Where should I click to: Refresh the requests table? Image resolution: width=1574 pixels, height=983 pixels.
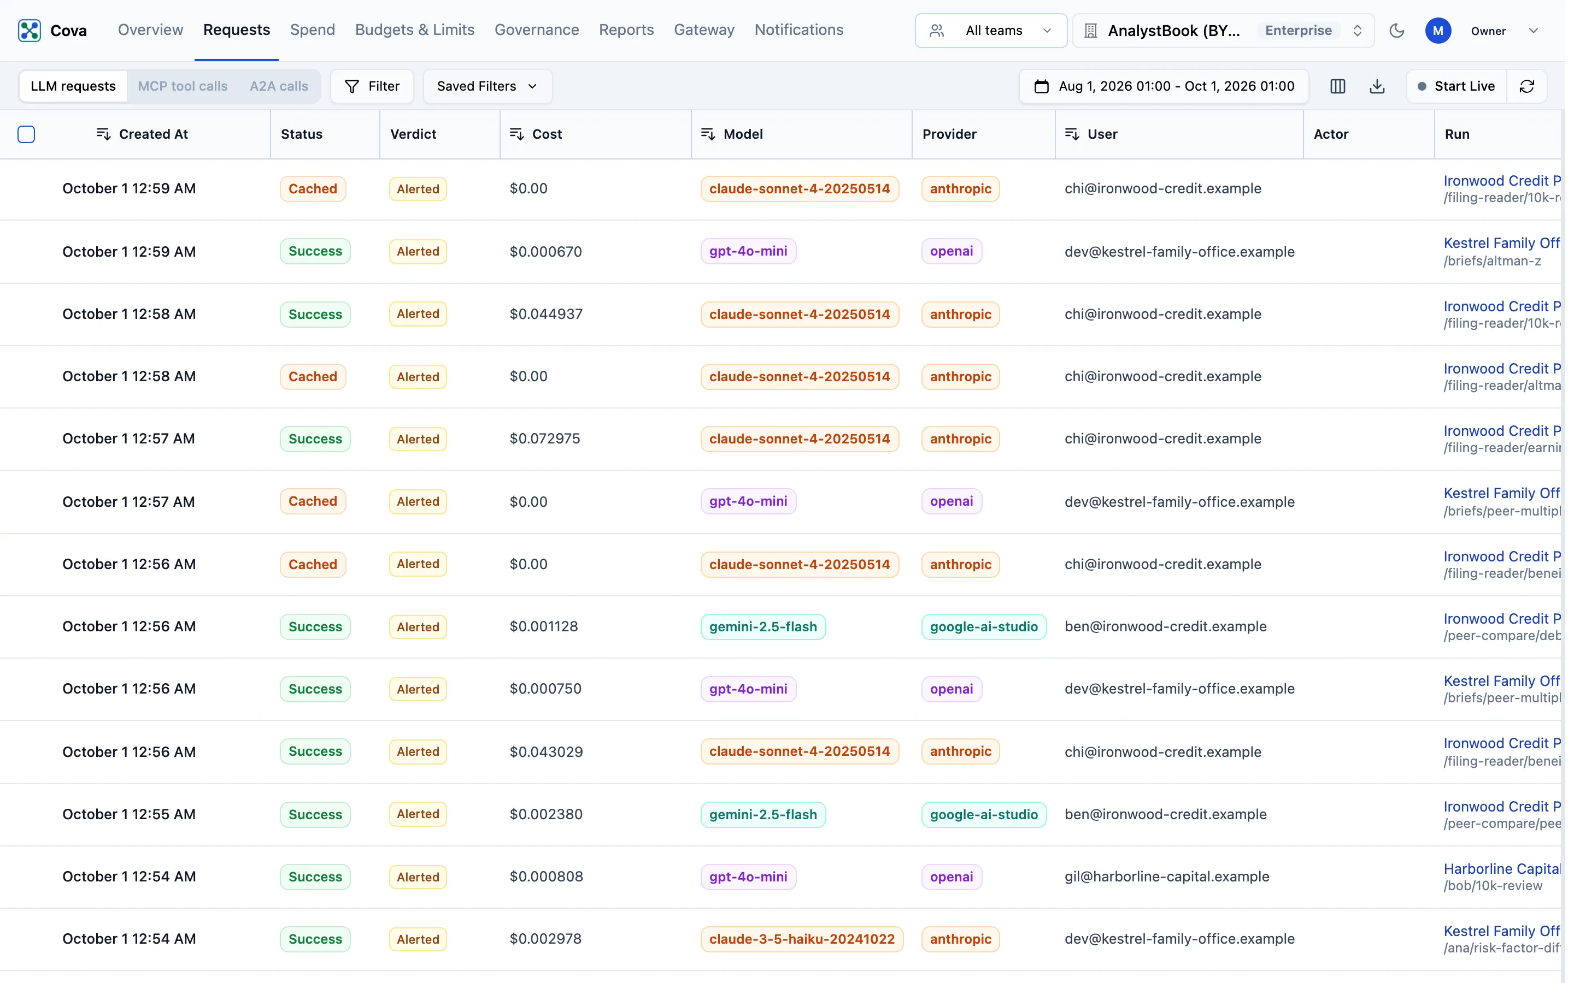point(1526,86)
